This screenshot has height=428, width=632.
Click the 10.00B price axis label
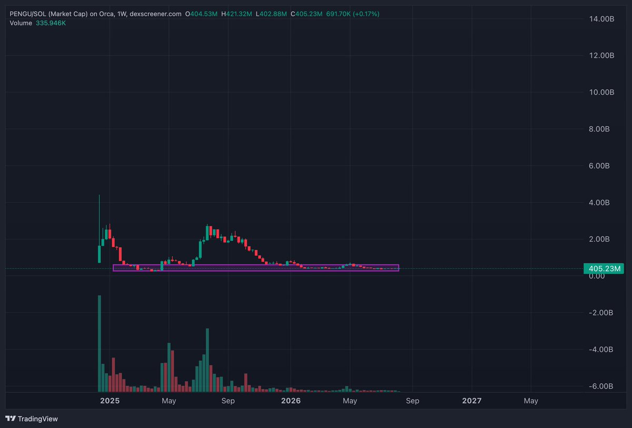601,93
